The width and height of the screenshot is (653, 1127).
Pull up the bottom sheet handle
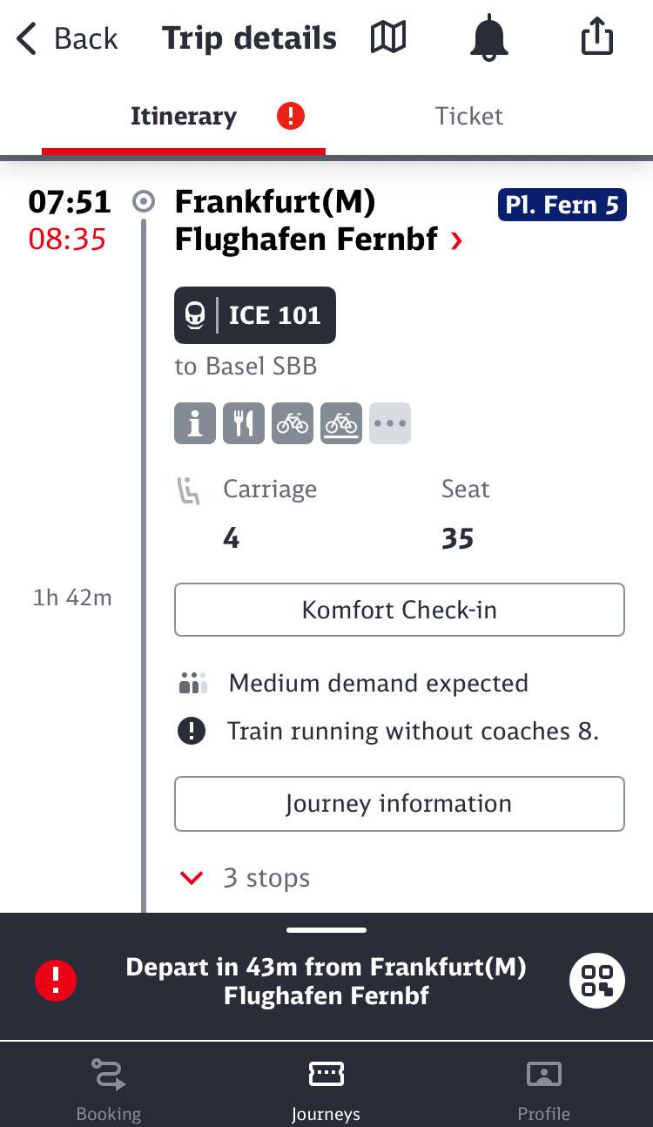pyautogui.click(x=326, y=930)
